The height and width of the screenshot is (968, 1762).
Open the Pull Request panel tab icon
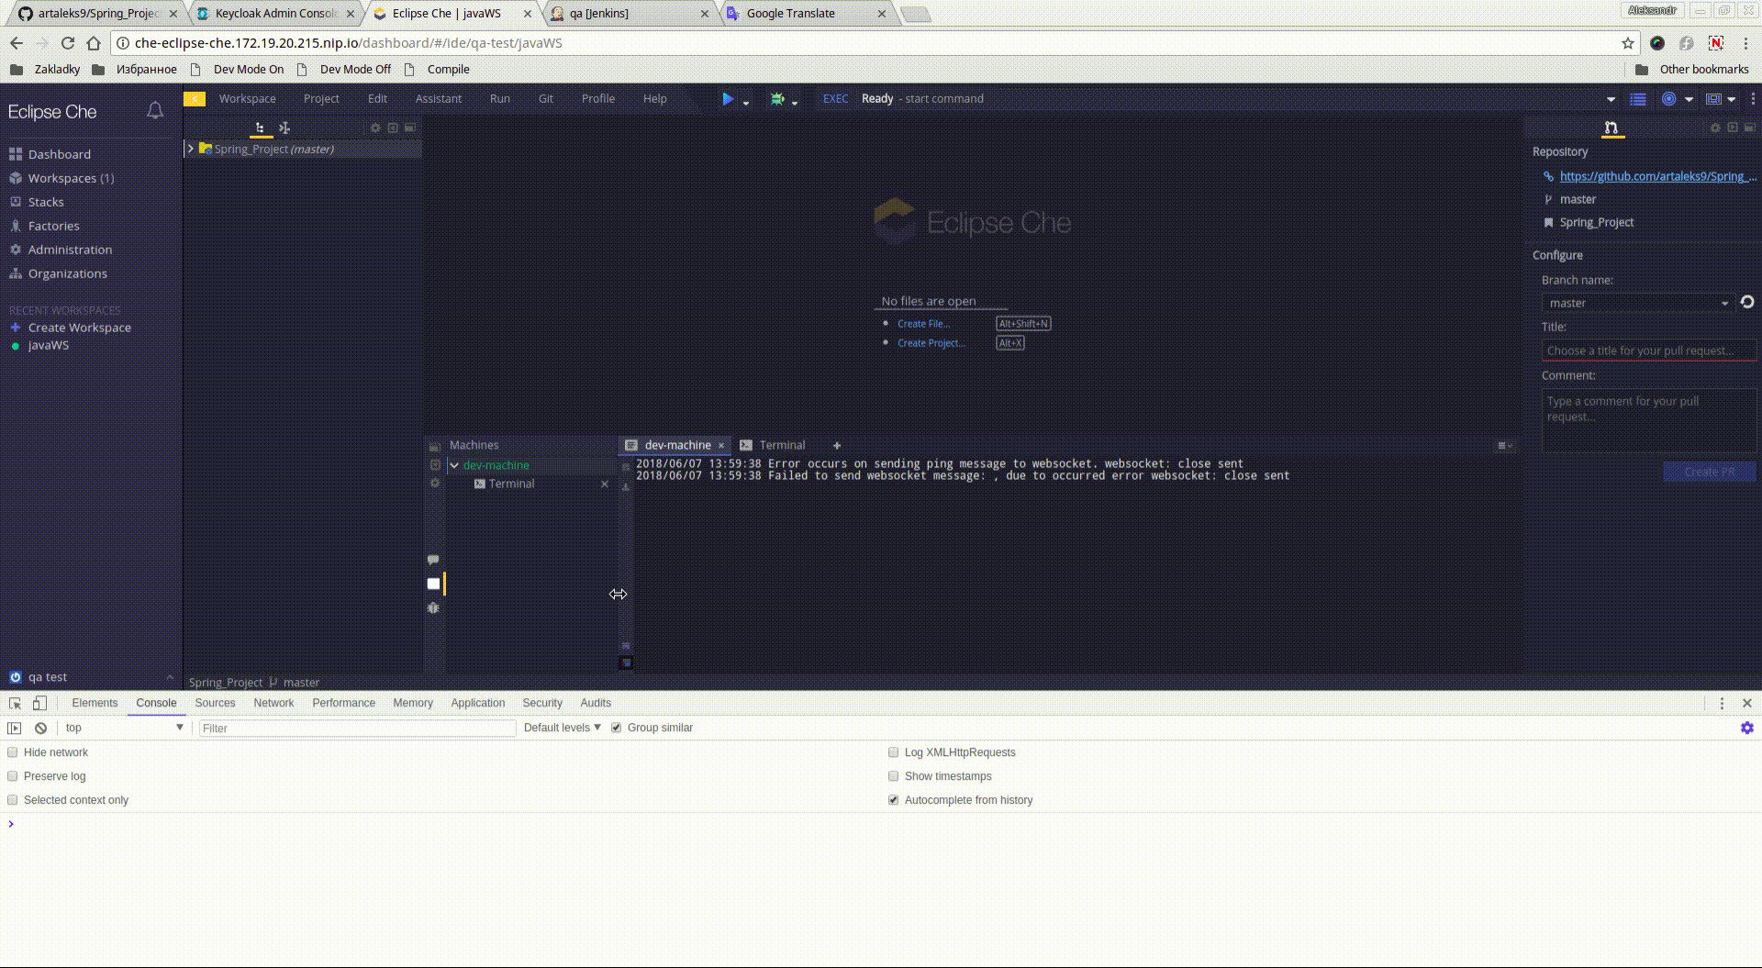1611,128
